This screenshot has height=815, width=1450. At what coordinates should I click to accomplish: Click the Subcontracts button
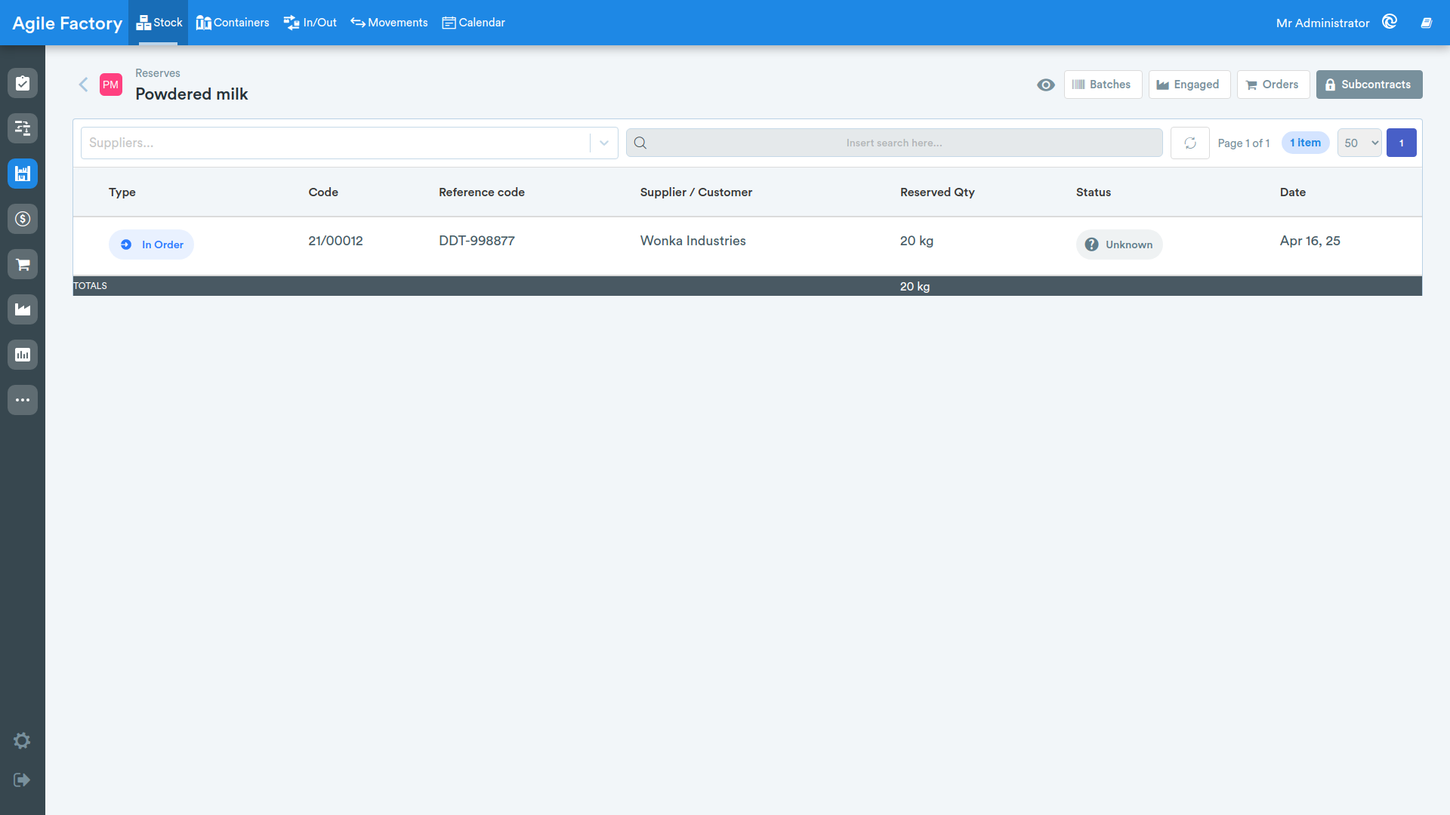pyautogui.click(x=1369, y=85)
